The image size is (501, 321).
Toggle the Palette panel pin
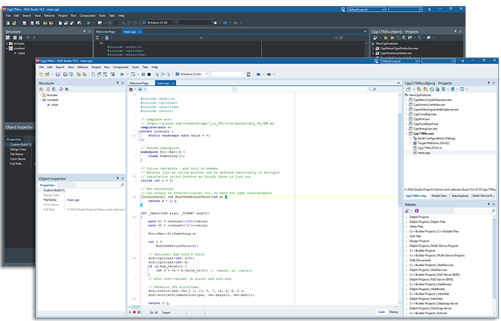(x=489, y=204)
